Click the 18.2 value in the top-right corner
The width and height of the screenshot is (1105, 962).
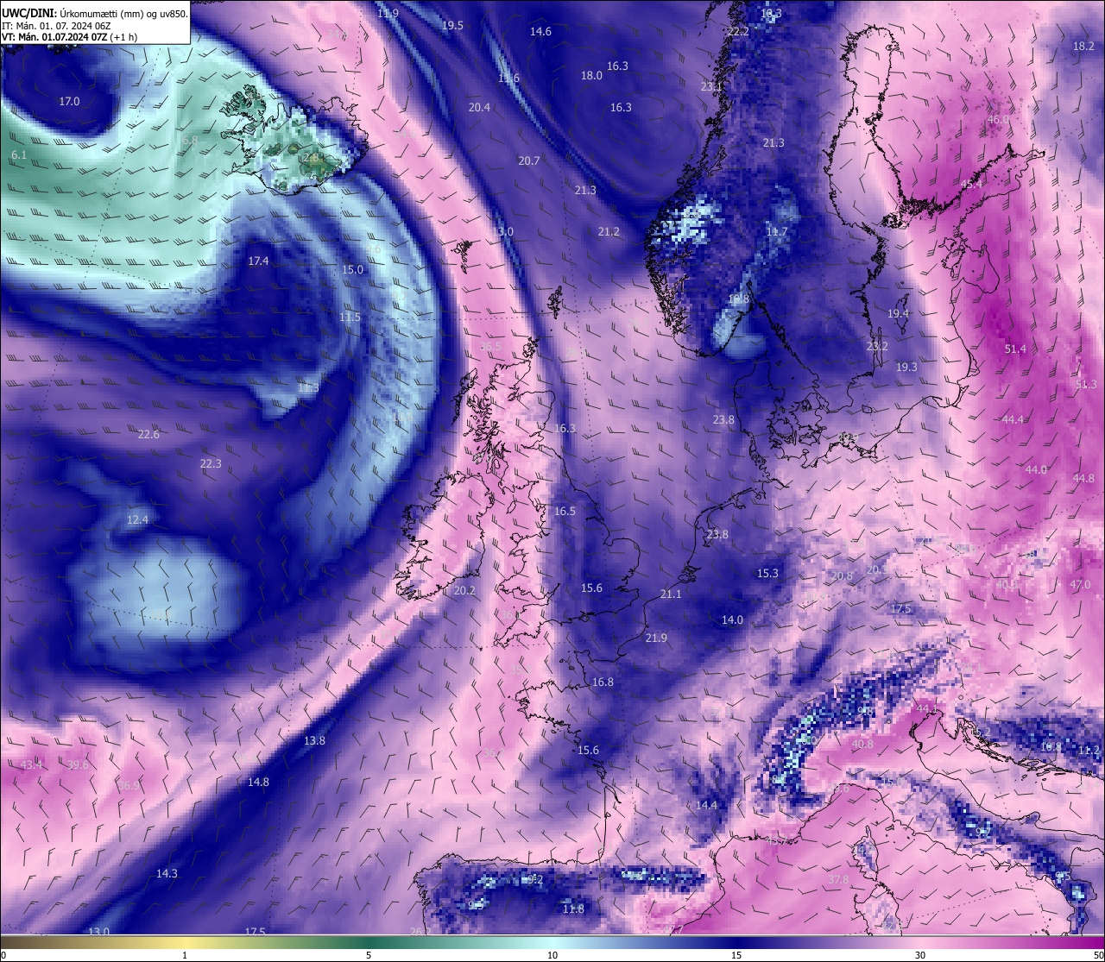point(1083,47)
